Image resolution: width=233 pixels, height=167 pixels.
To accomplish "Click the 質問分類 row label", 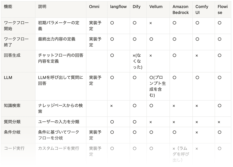I will coord(12,122).
